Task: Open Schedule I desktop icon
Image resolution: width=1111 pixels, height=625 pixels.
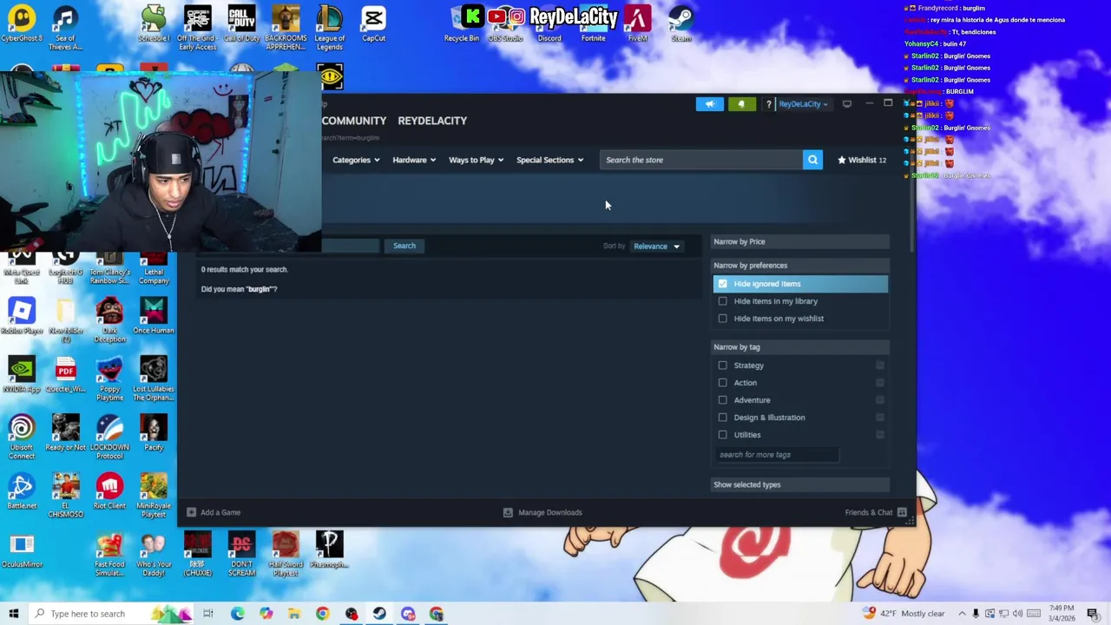Action: pos(154,24)
